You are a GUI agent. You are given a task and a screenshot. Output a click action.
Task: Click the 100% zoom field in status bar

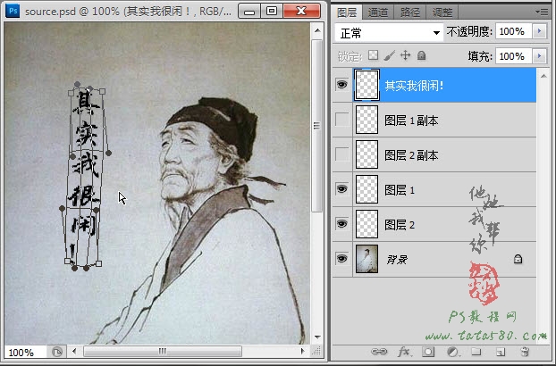tap(24, 353)
